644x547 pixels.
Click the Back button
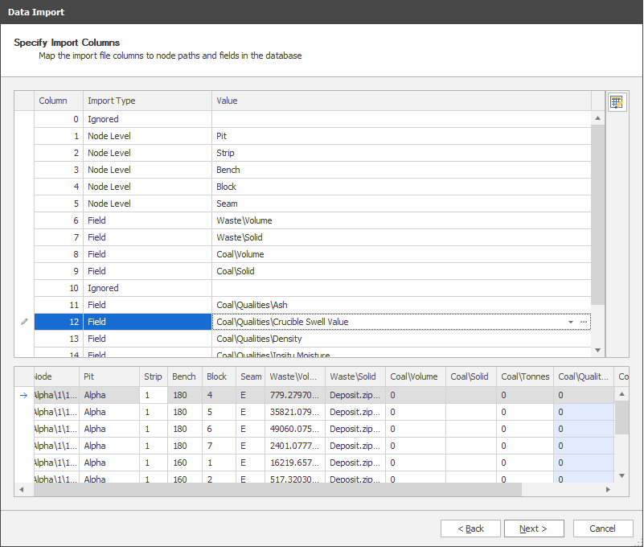coord(470,528)
